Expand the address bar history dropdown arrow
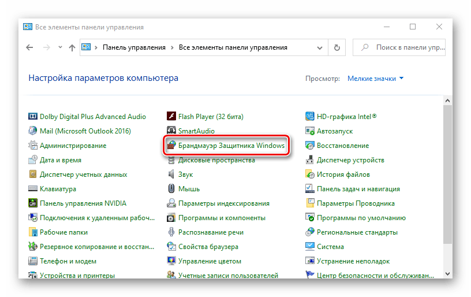 320,48
